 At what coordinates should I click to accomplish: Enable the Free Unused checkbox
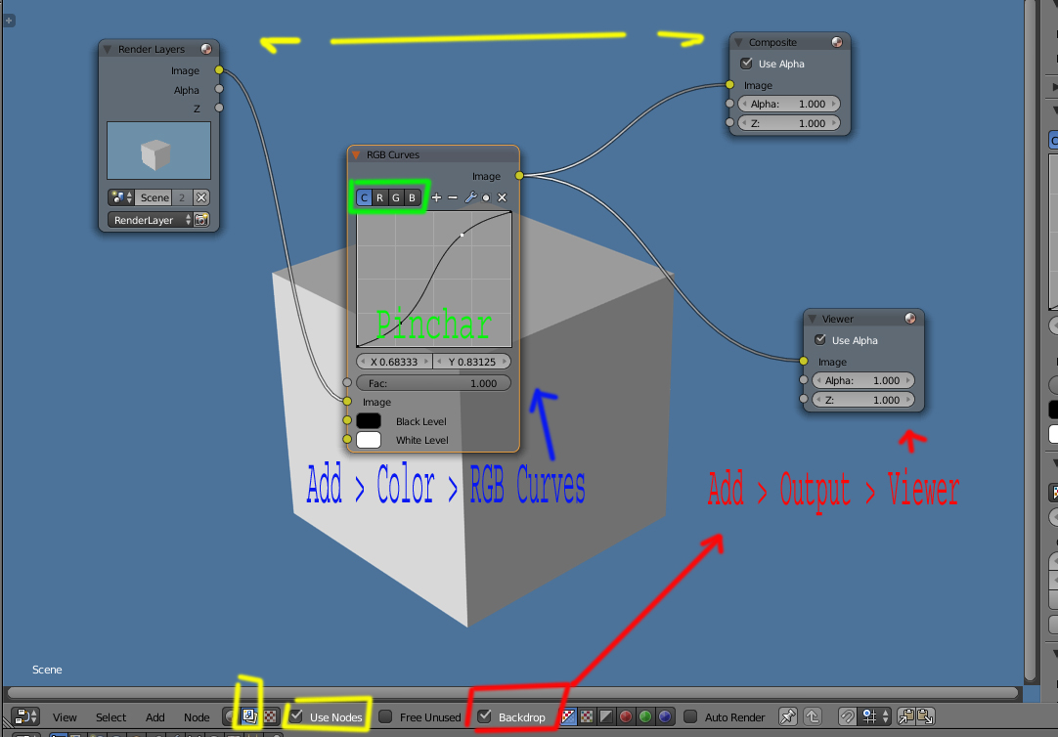(x=385, y=716)
